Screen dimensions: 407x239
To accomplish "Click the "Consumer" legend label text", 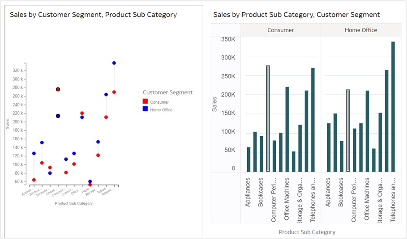I will [159, 102].
